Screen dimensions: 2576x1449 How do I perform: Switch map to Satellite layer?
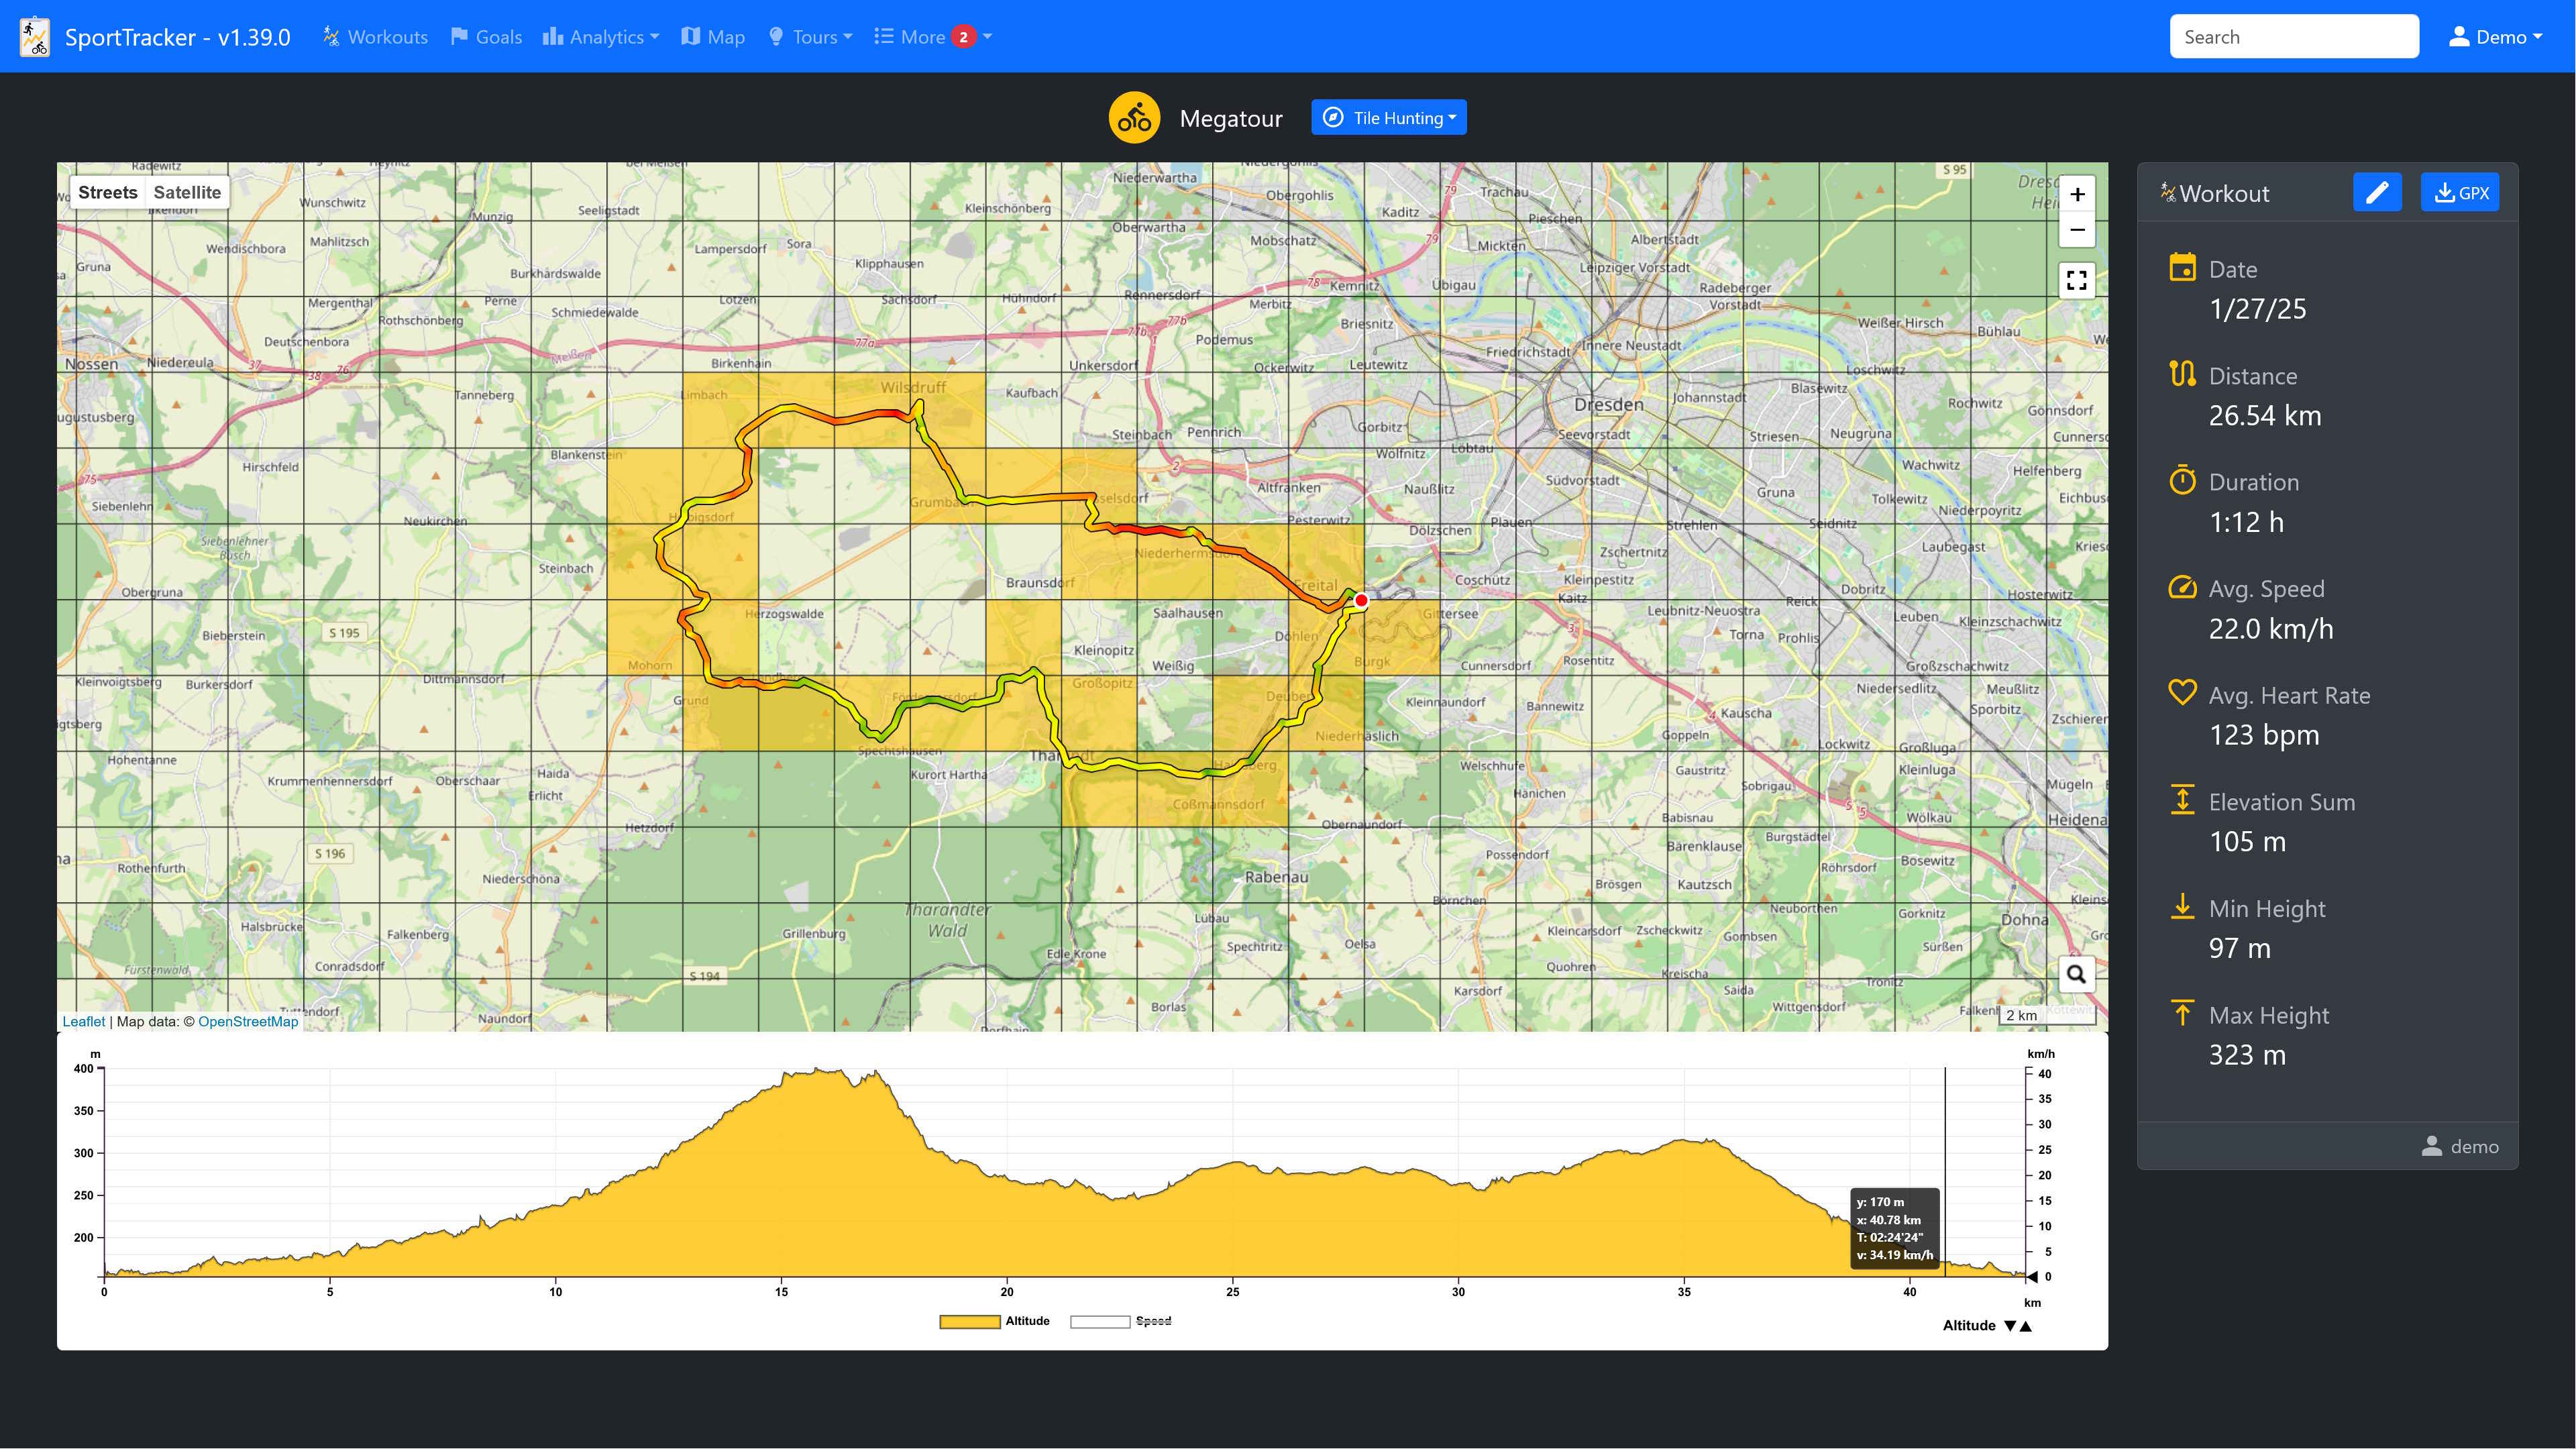(x=187, y=192)
